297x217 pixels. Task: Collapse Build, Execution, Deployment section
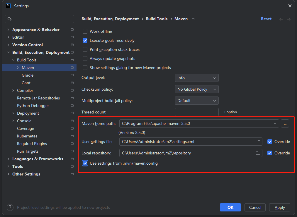[8, 53]
